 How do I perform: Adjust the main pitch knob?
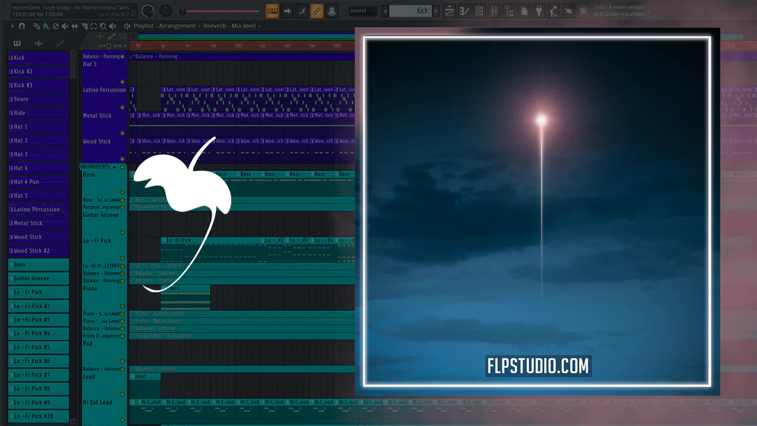point(166,11)
